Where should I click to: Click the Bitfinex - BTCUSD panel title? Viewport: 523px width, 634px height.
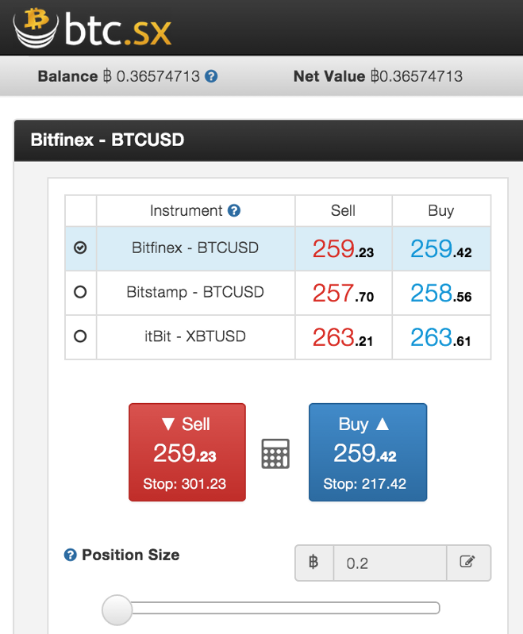pyautogui.click(x=107, y=140)
